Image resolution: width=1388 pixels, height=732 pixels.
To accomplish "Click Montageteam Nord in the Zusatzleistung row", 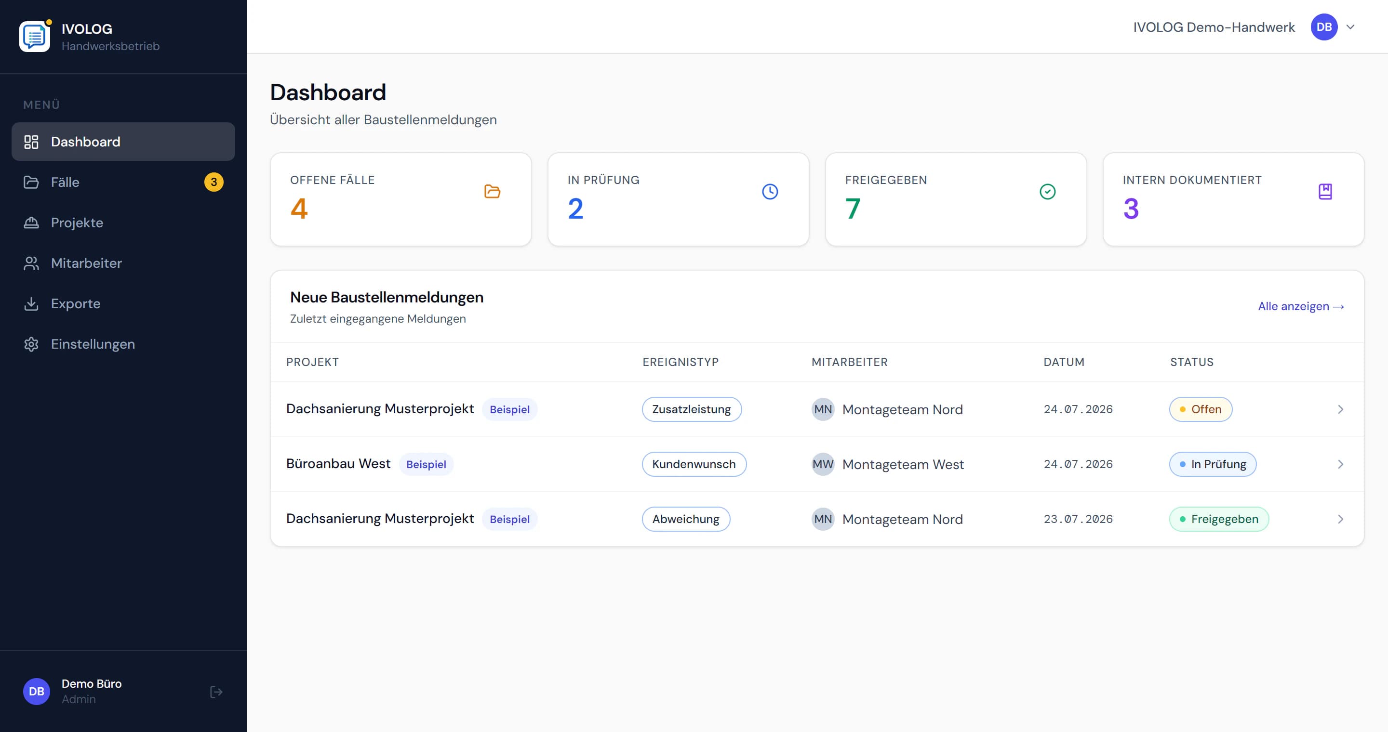I will click(x=903, y=410).
